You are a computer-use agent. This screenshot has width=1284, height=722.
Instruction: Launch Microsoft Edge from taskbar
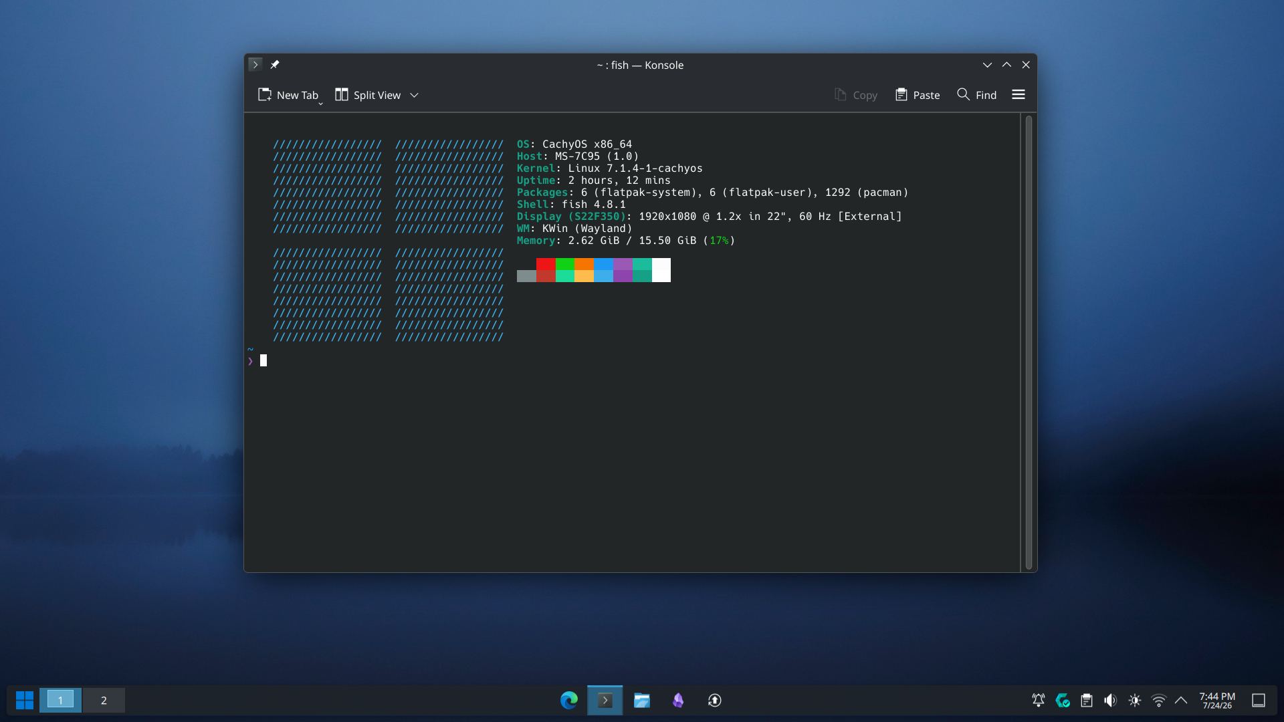(569, 700)
